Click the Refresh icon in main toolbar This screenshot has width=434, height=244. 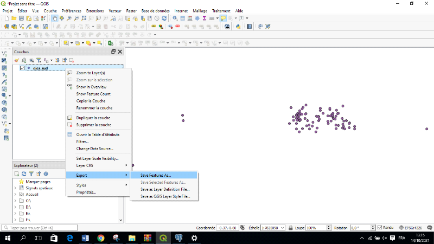164,18
